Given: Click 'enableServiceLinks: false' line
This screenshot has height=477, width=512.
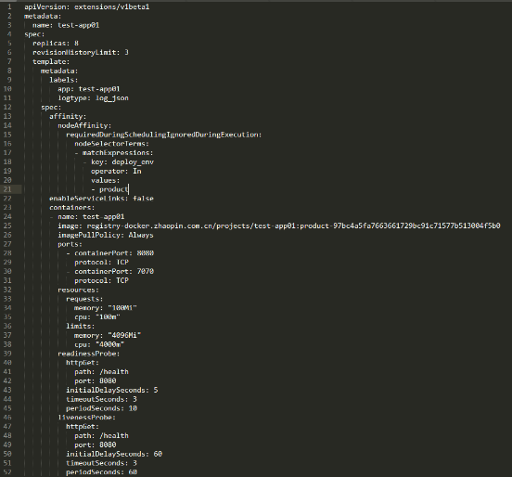Looking at the screenshot, I should pos(101,199).
